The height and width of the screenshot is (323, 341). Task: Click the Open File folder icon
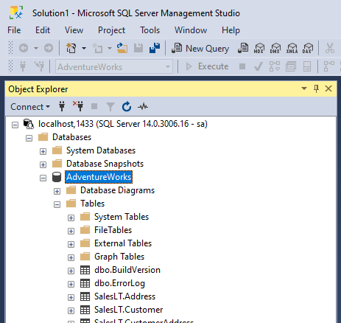click(122, 48)
